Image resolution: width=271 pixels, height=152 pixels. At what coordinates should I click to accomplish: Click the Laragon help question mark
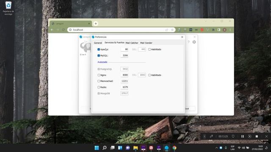tap(188, 42)
